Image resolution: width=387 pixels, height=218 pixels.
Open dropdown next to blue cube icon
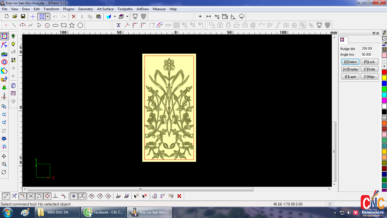click(115, 16)
